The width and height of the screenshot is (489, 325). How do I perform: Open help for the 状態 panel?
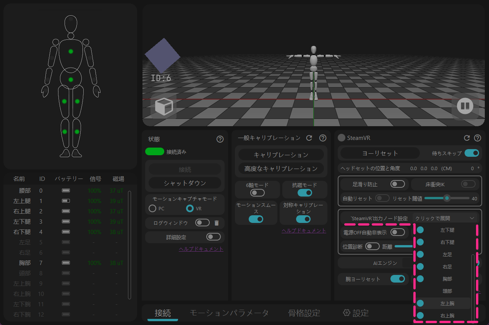click(x=220, y=139)
